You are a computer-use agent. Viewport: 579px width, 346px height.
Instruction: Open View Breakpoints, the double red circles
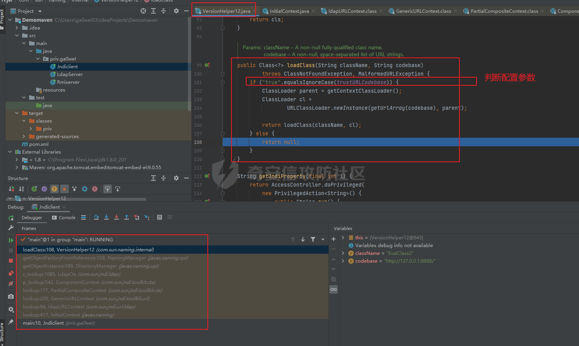point(11,273)
